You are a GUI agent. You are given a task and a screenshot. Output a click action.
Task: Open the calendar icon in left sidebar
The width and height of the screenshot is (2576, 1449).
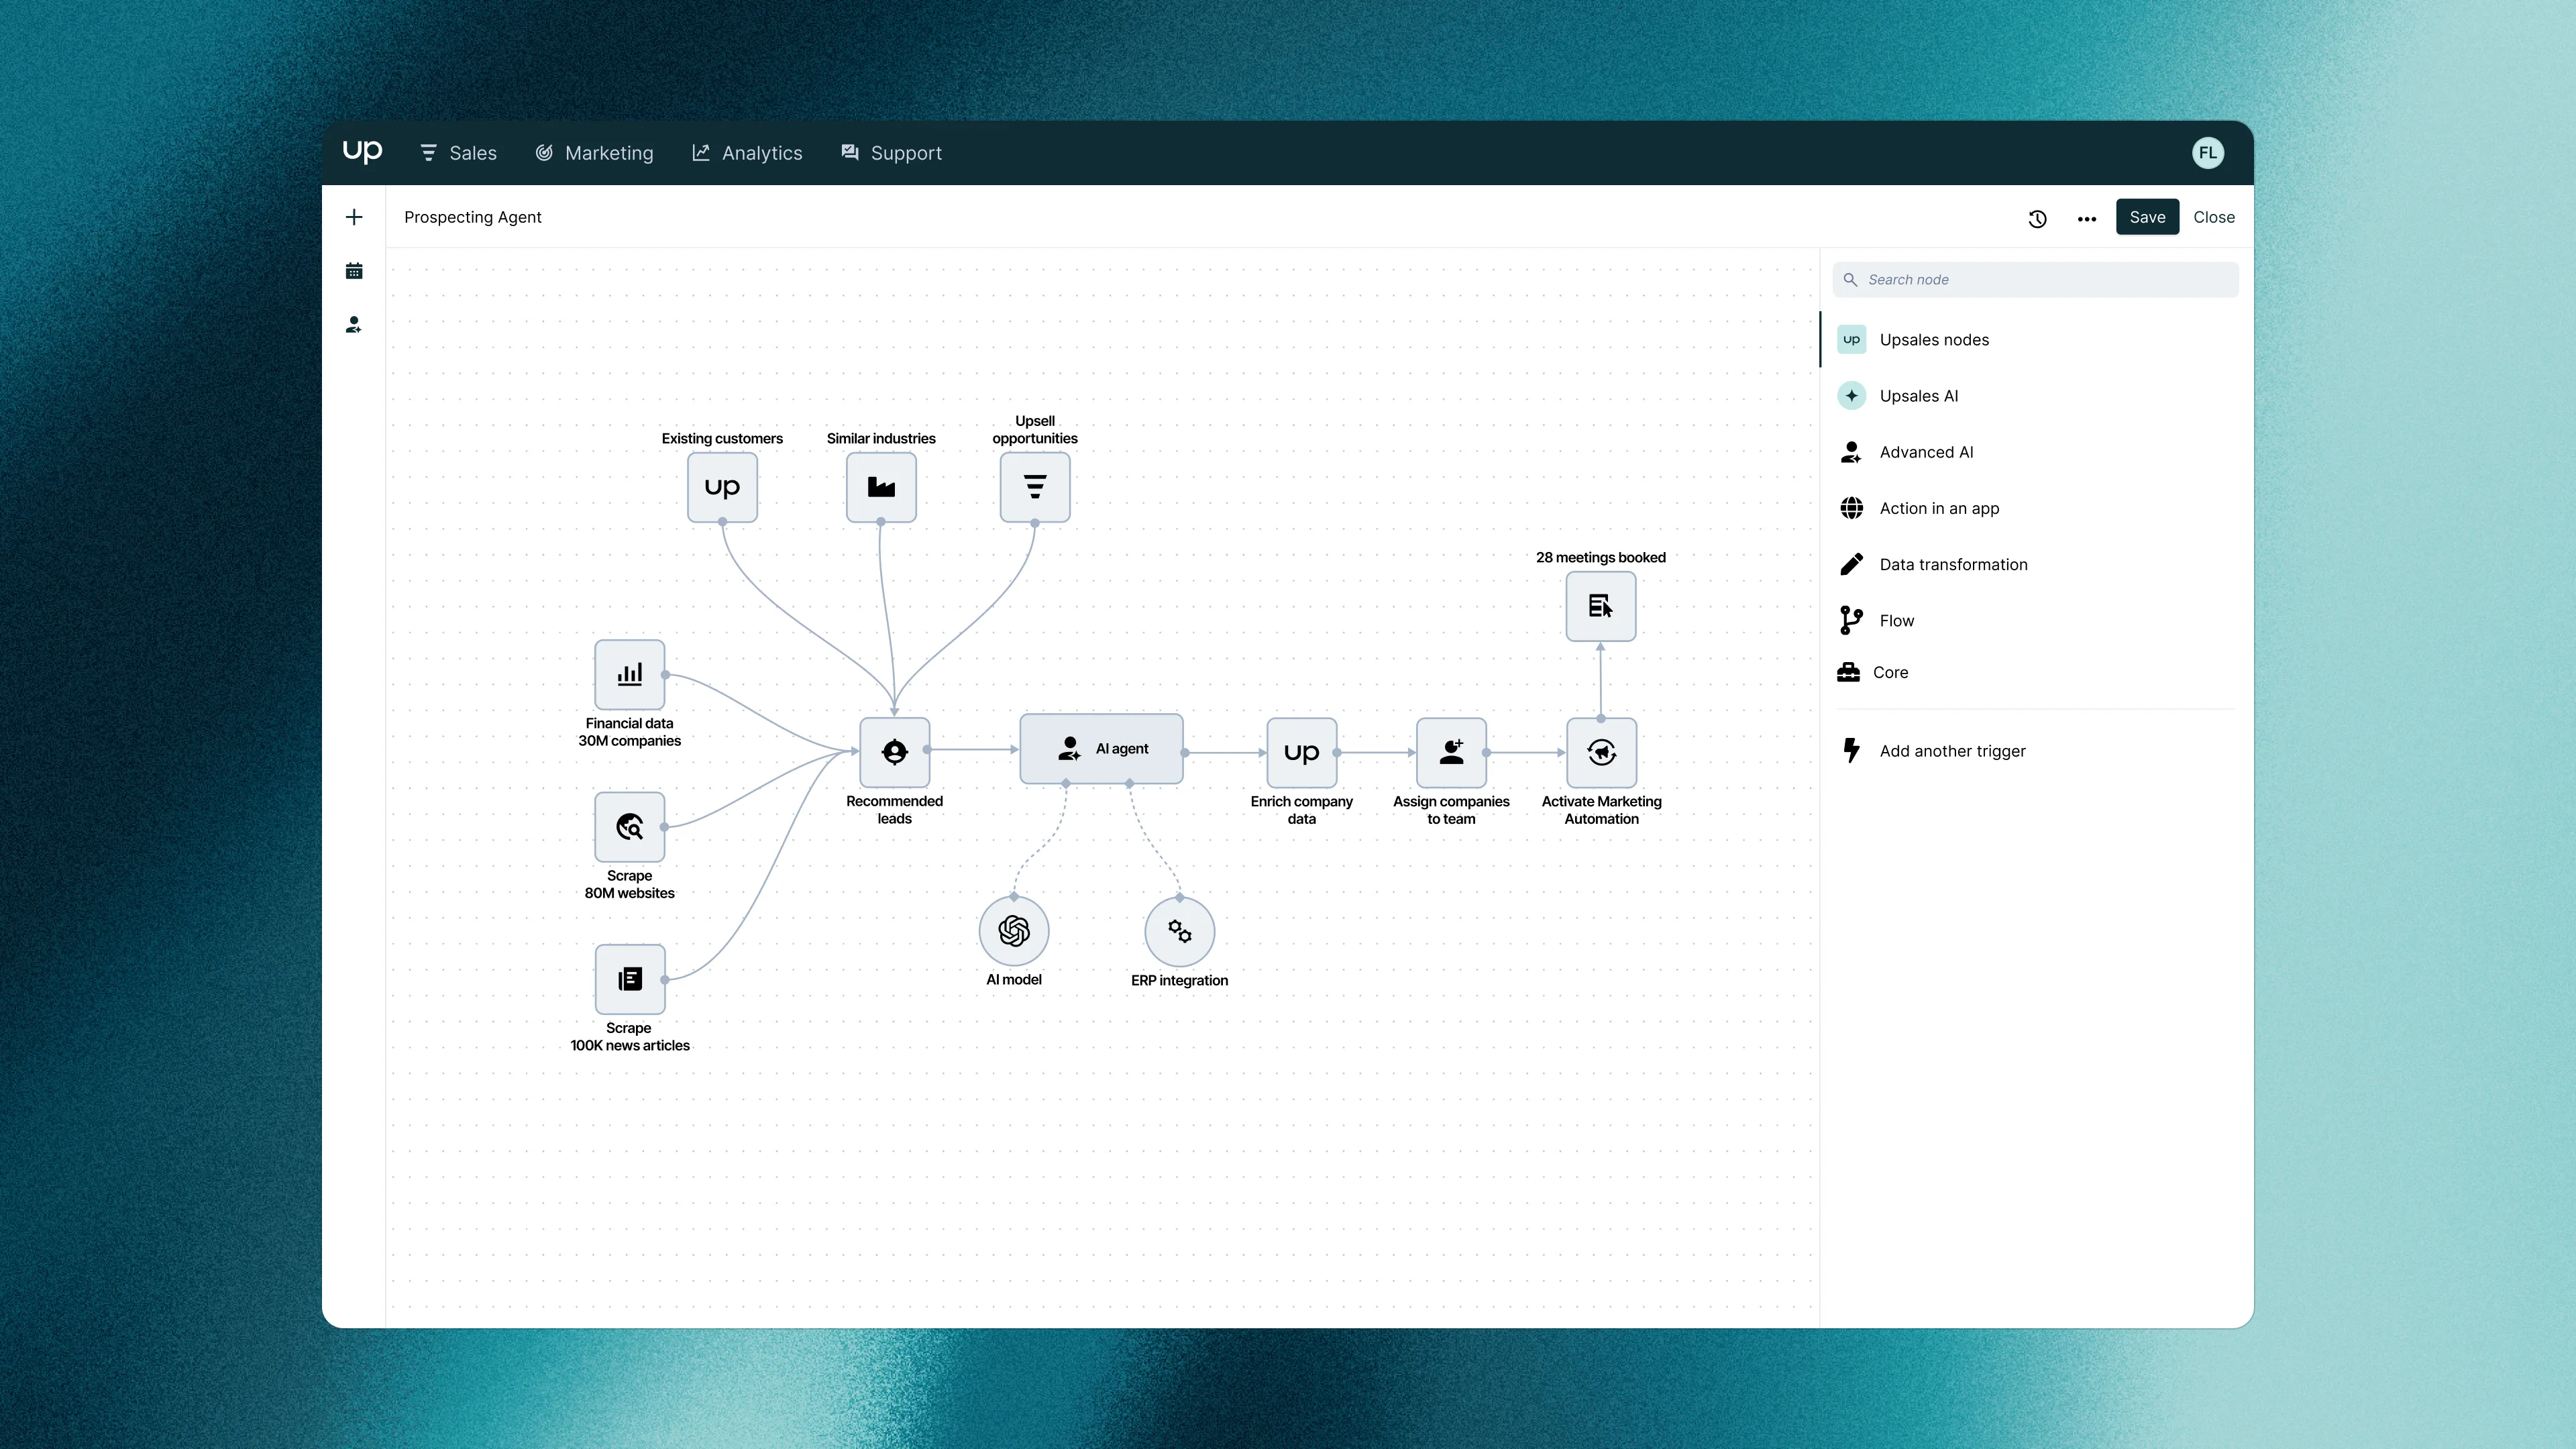(354, 271)
